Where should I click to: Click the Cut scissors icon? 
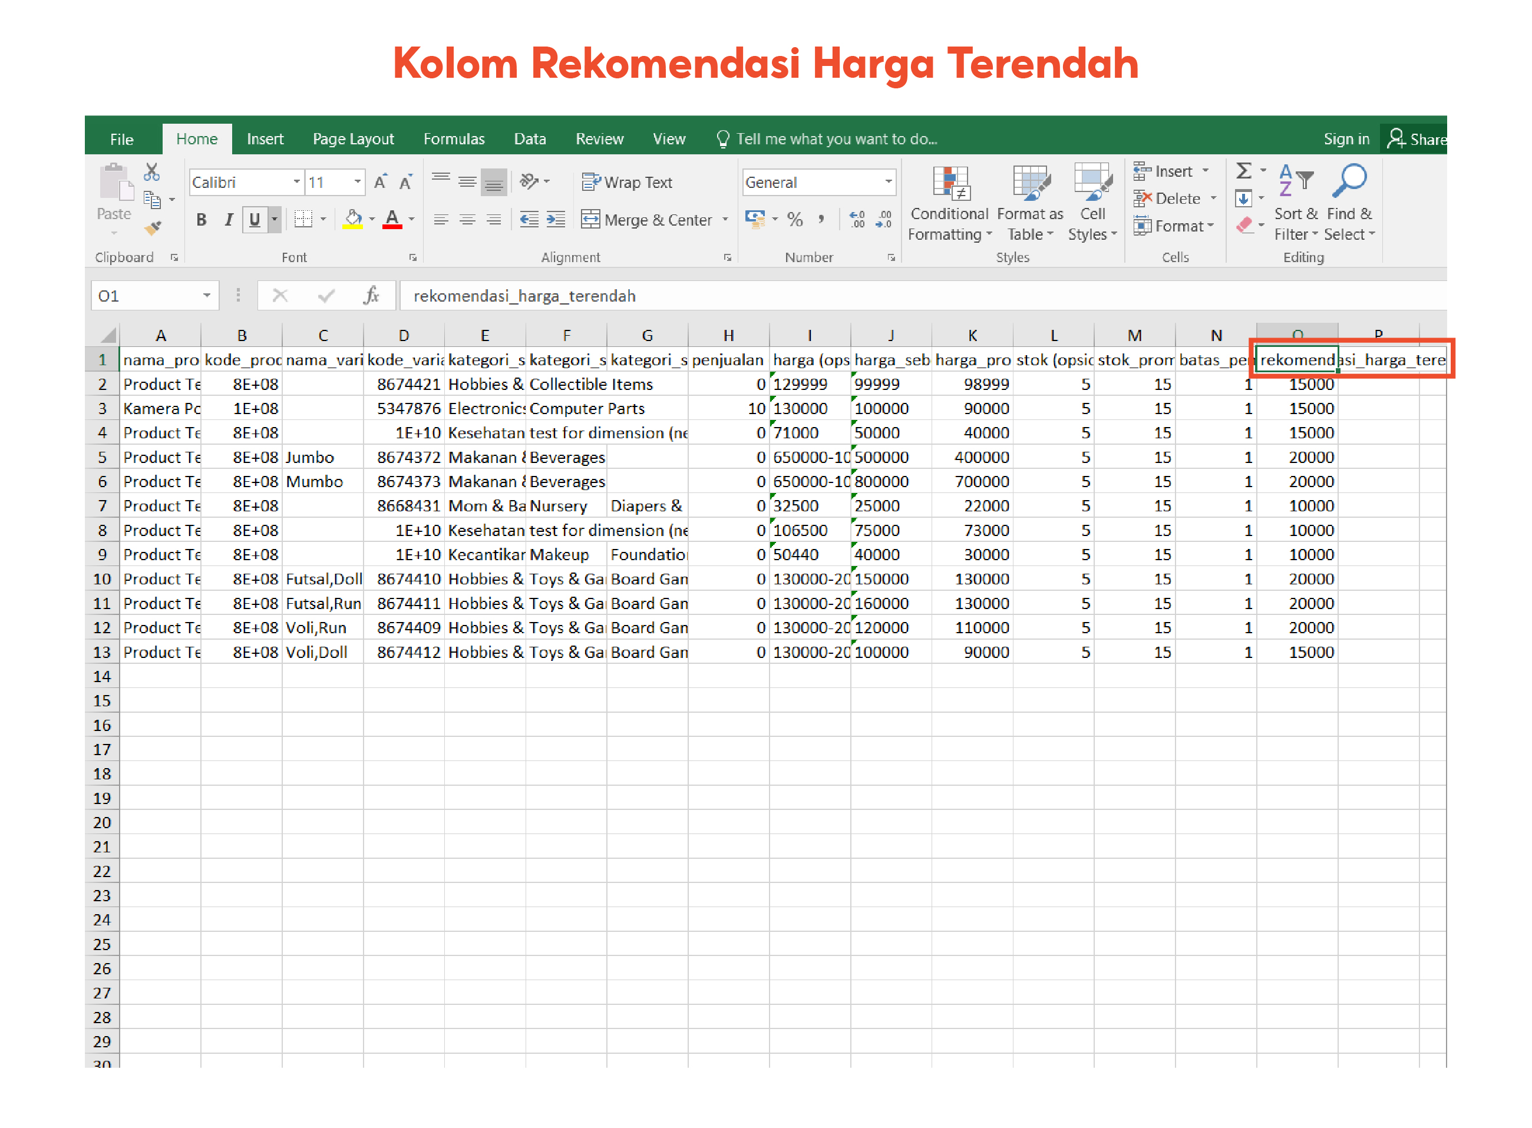click(x=151, y=172)
